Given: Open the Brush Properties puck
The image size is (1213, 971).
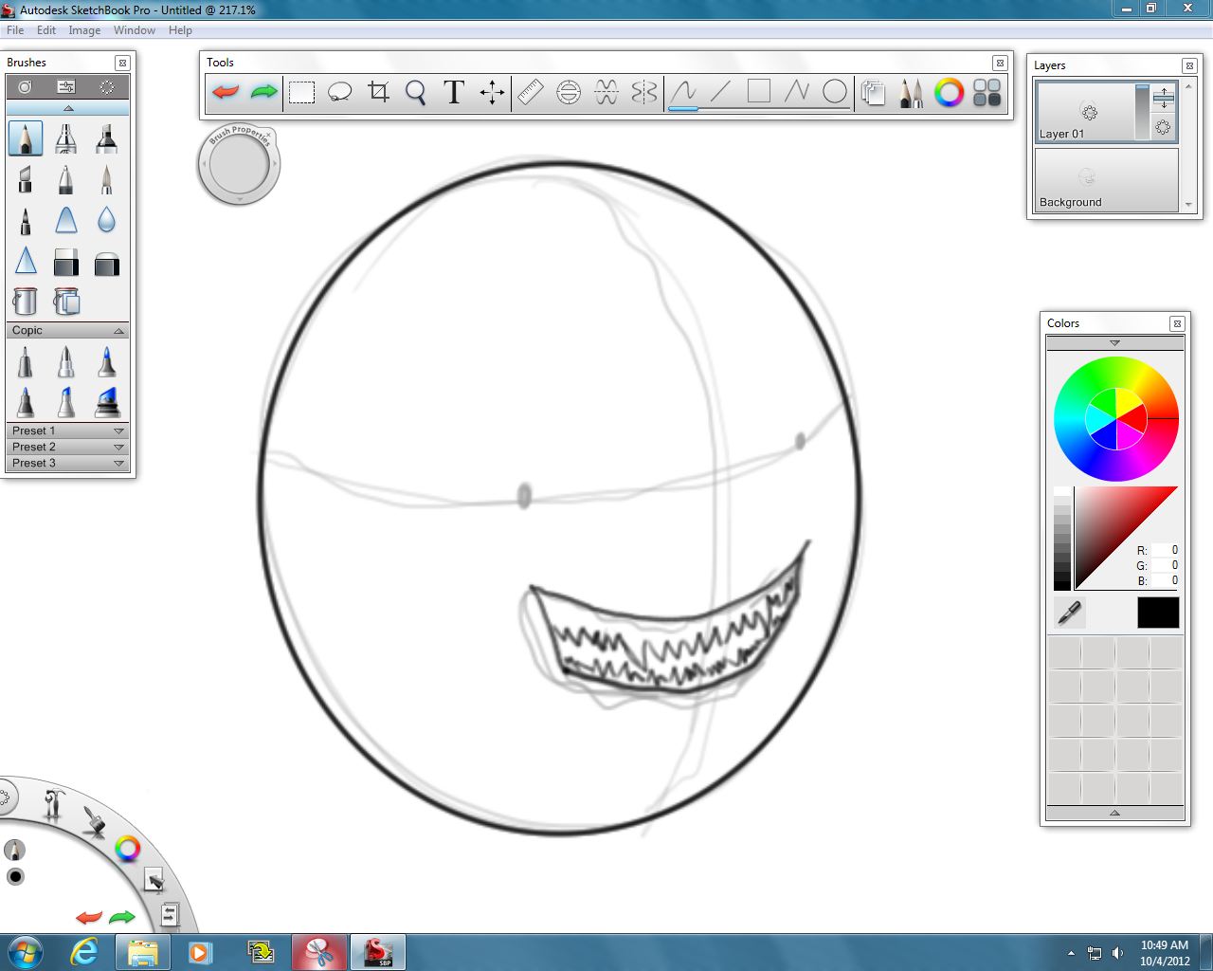Looking at the screenshot, I should click(x=239, y=164).
